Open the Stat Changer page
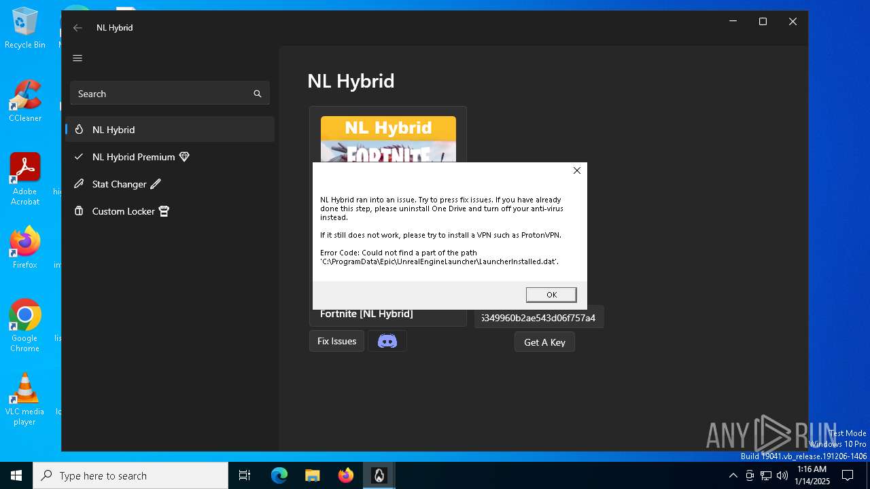This screenshot has width=870, height=489. click(x=170, y=184)
